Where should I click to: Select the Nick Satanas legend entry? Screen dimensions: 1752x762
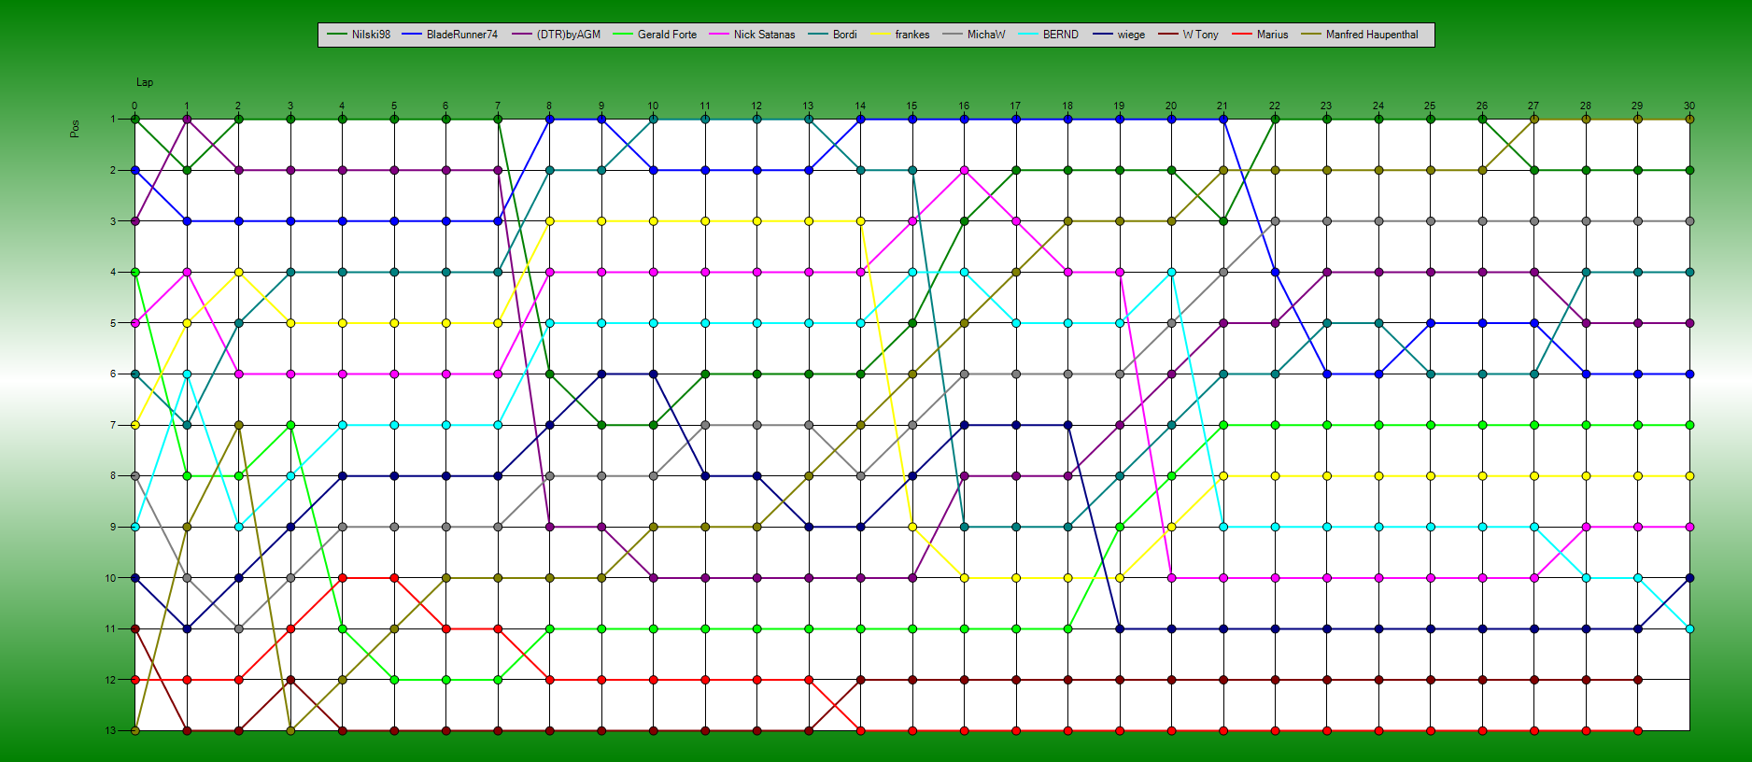753,35
